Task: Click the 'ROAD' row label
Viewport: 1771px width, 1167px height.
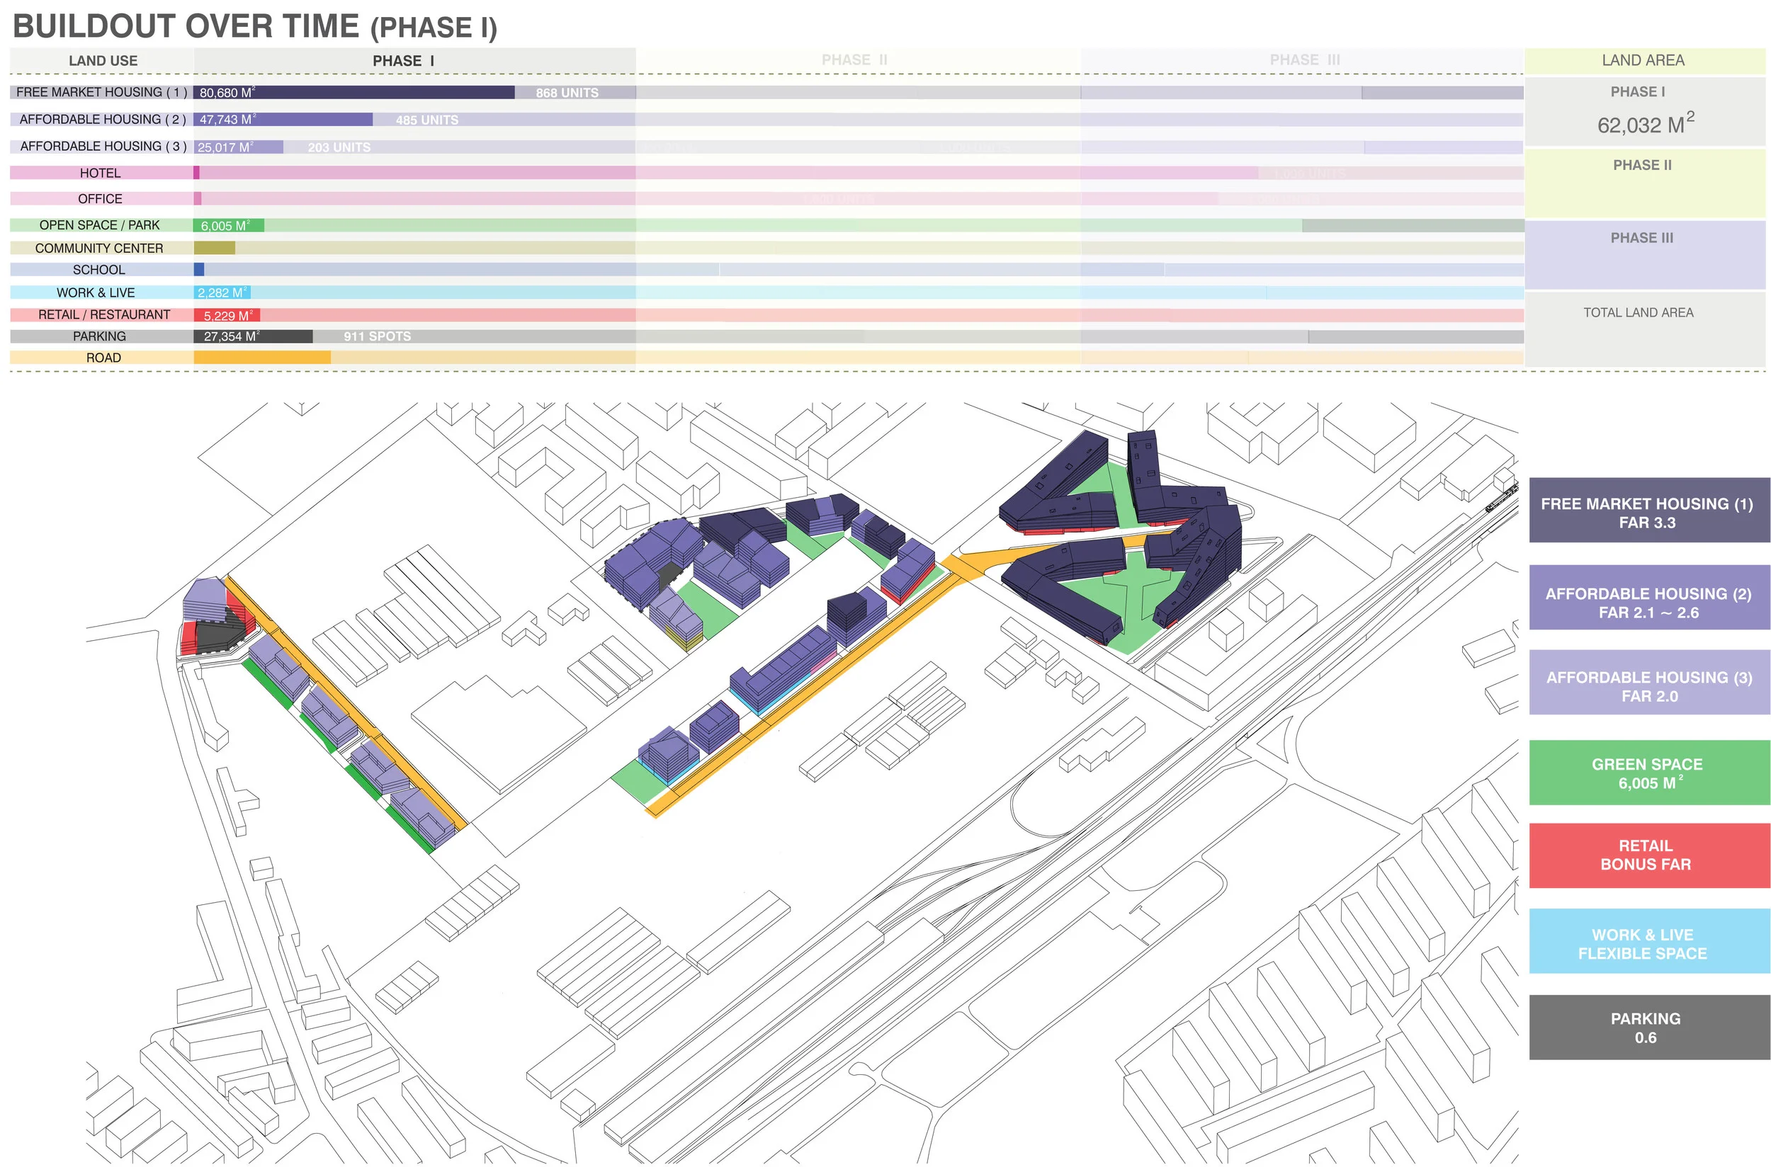Action: (103, 358)
